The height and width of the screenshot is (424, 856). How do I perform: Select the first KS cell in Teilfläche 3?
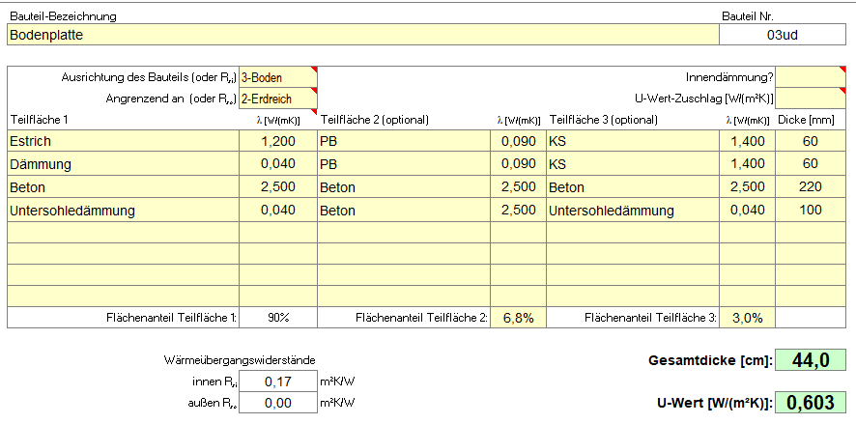633,141
